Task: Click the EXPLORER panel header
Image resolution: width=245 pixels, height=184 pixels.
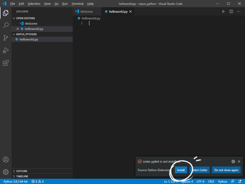Action: click(x=22, y=12)
